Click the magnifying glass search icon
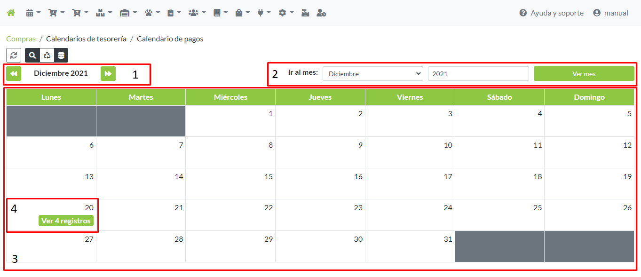Screen dimensions: 641x277 [32, 55]
